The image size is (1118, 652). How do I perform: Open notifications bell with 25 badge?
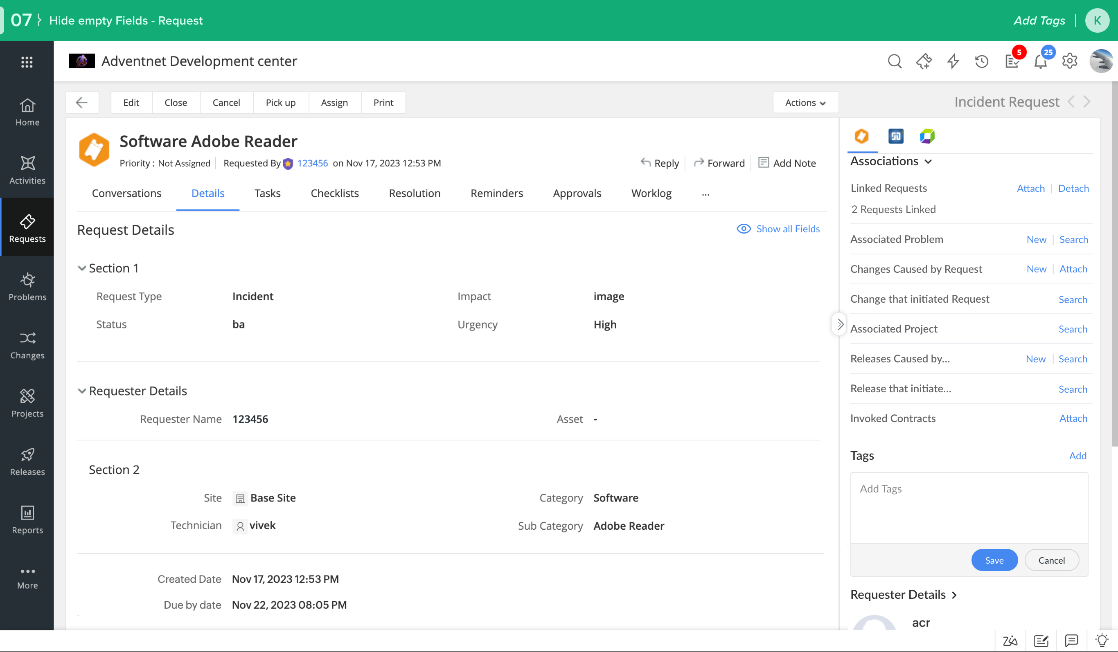(1040, 62)
